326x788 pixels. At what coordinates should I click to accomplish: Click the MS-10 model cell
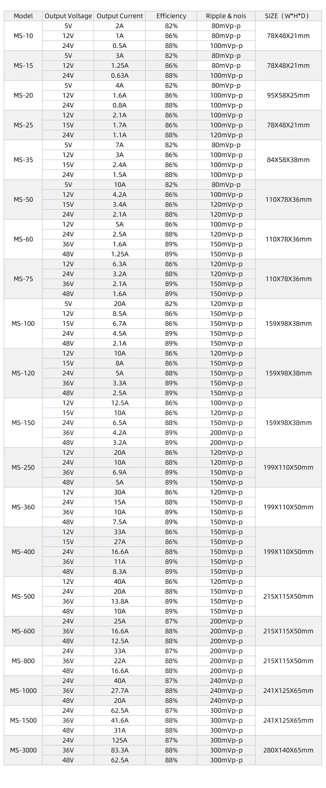click(x=23, y=36)
